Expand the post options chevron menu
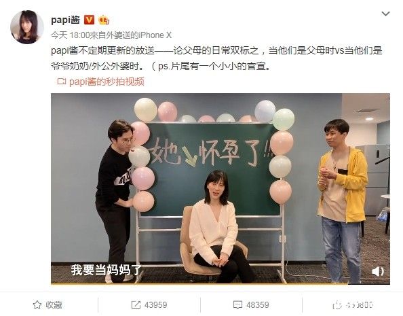 385,14
